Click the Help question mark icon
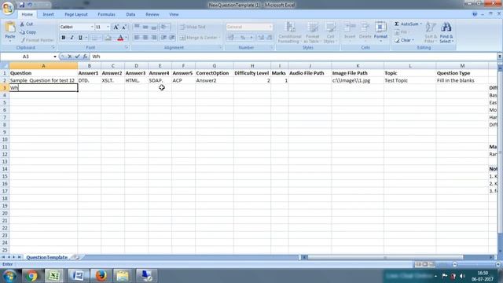The height and width of the screenshot is (283, 503). pyautogui.click(x=475, y=14)
